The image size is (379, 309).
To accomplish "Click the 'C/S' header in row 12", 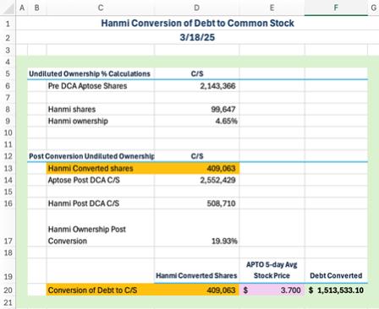I will (197, 156).
